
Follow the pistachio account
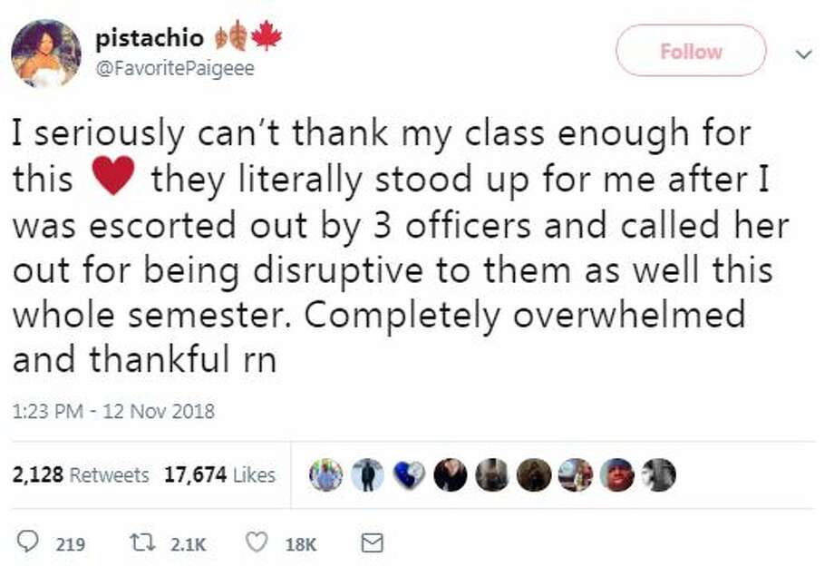pyautogui.click(x=691, y=51)
